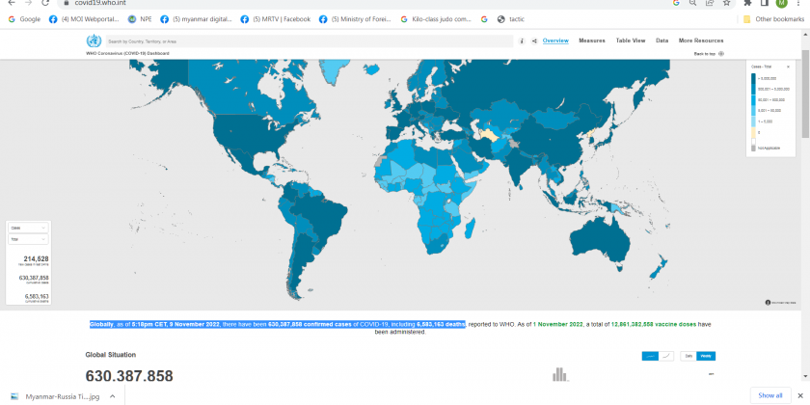Viewport: 810px width, 405px height.
Task: Reload the page with browser refresh icon
Action: [45, 4]
